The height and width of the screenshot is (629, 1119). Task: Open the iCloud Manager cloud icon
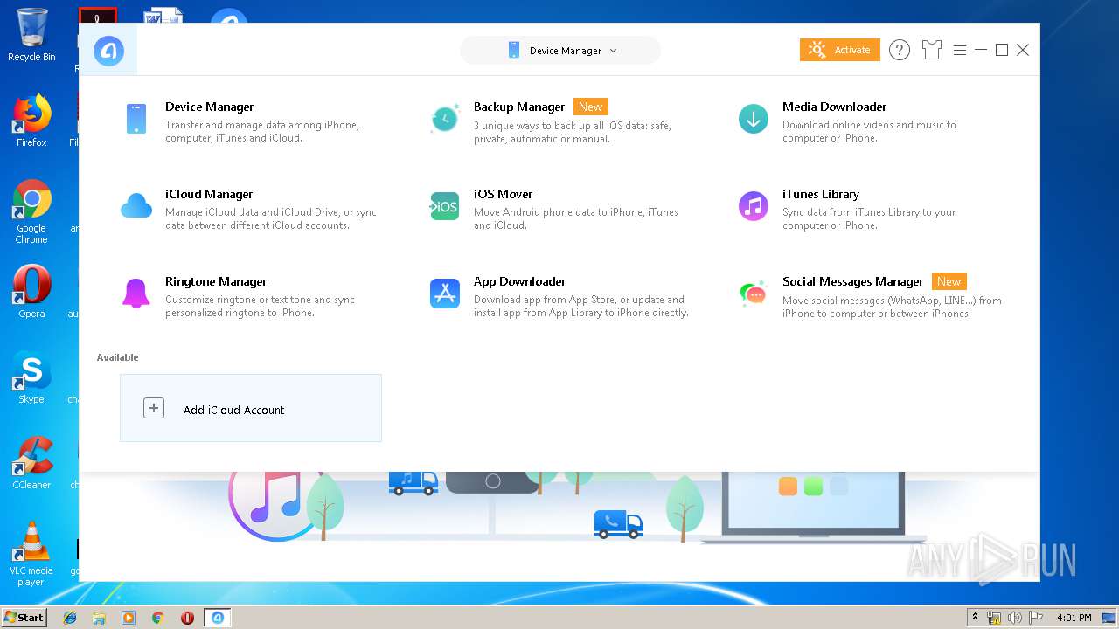click(136, 206)
